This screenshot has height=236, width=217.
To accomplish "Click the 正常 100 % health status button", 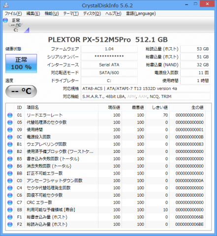I will click(21, 63).
